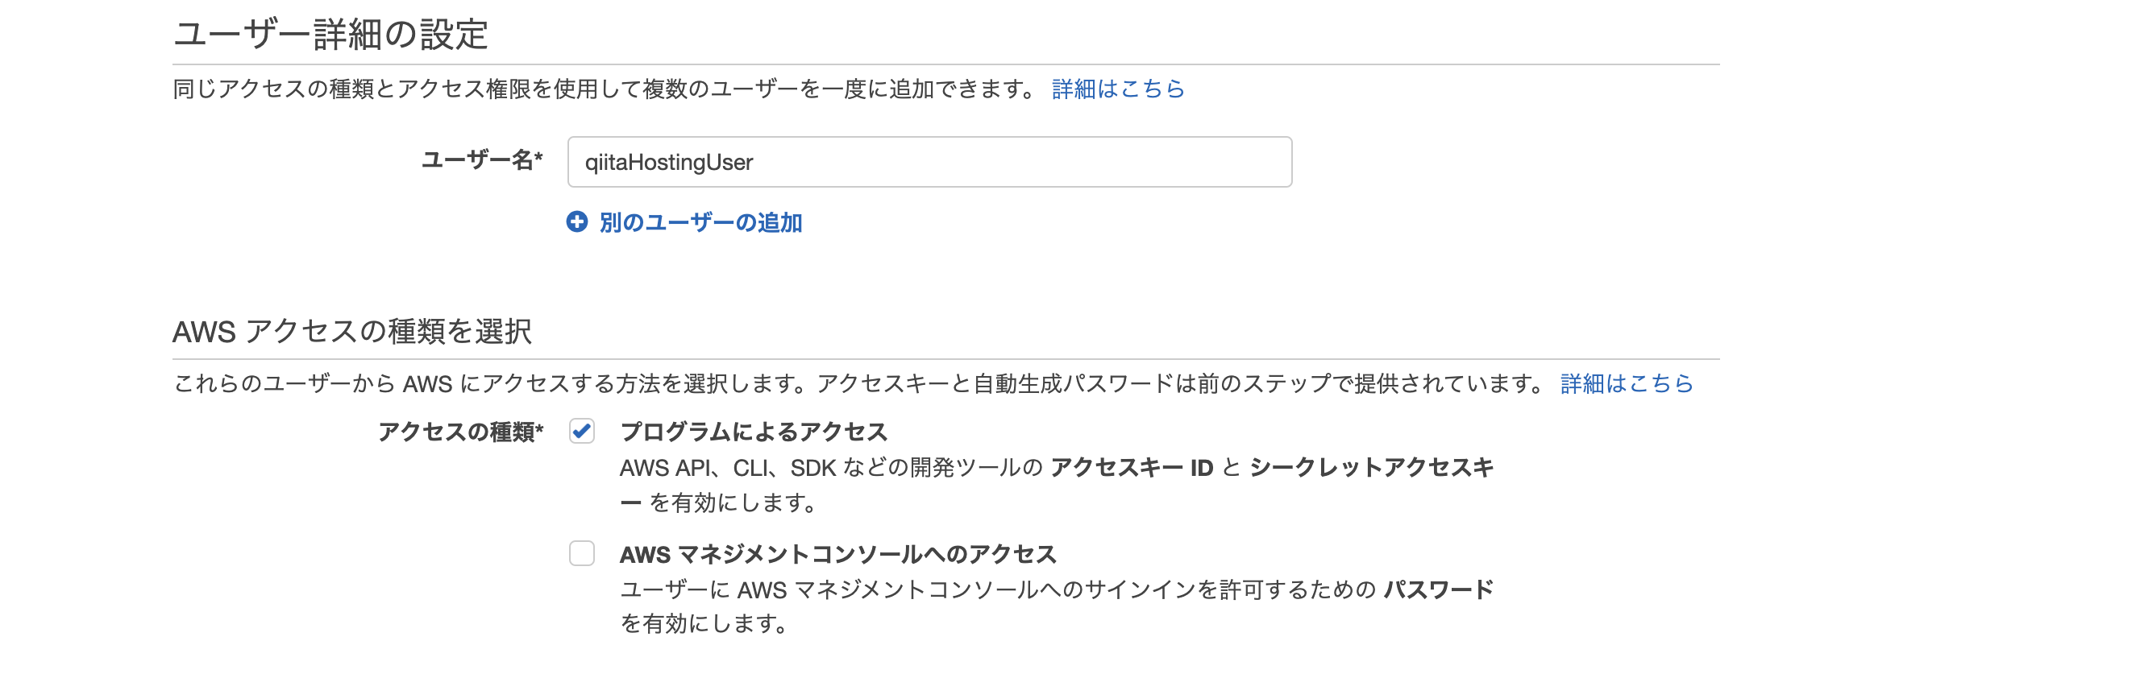Click the プログラムによるアクセス label
The height and width of the screenshot is (674, 2136).
[x=753, y=432]
